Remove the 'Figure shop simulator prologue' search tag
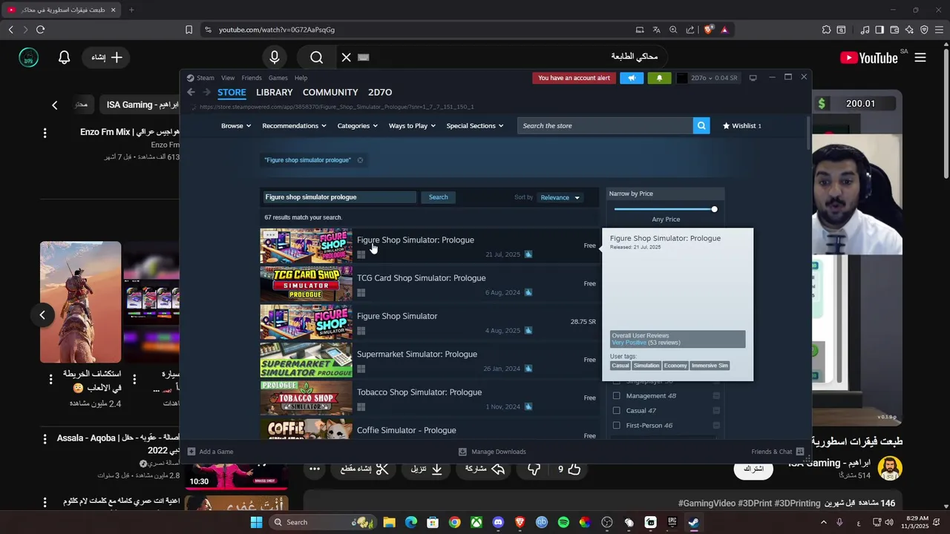The height and width of the screenshot is (534, 950). pyautogui.click(x=360, y=160)
